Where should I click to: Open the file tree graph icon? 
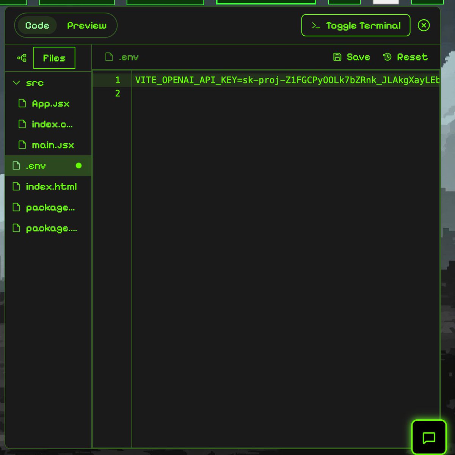(x=22, y=58)
